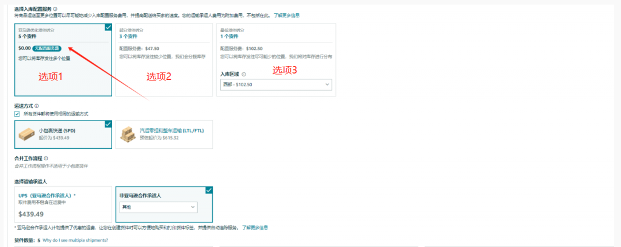The image size is (621, 247).
Task: Click the 无配置服务费 badge
Action: click(47, 49)
